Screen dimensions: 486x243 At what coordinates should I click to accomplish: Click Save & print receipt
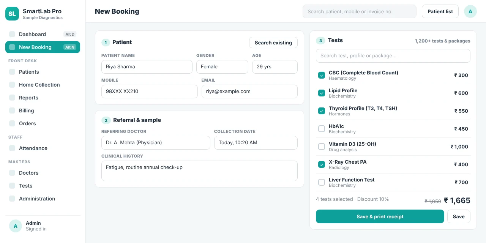(x=380, y=216)
